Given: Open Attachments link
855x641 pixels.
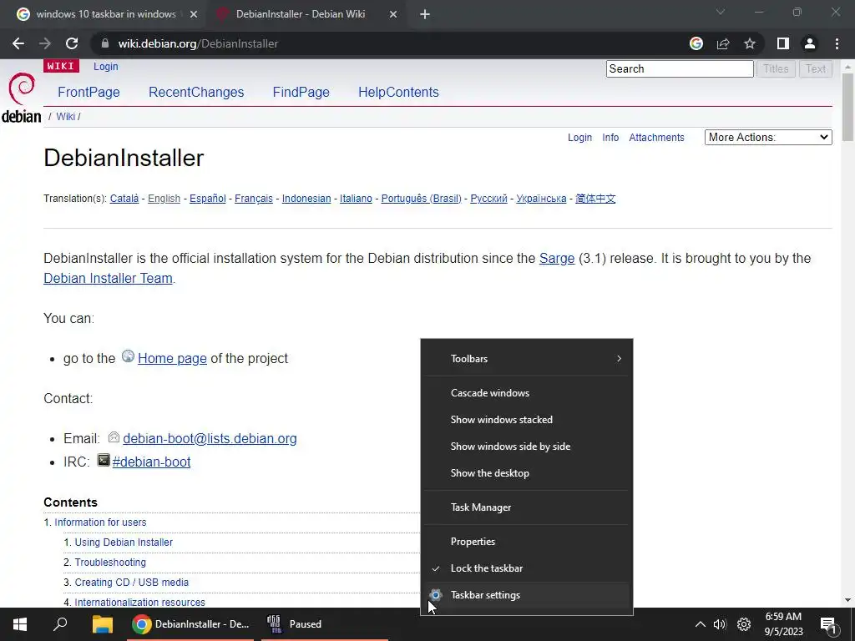Looking at the screenshot, I should [656, 138].
